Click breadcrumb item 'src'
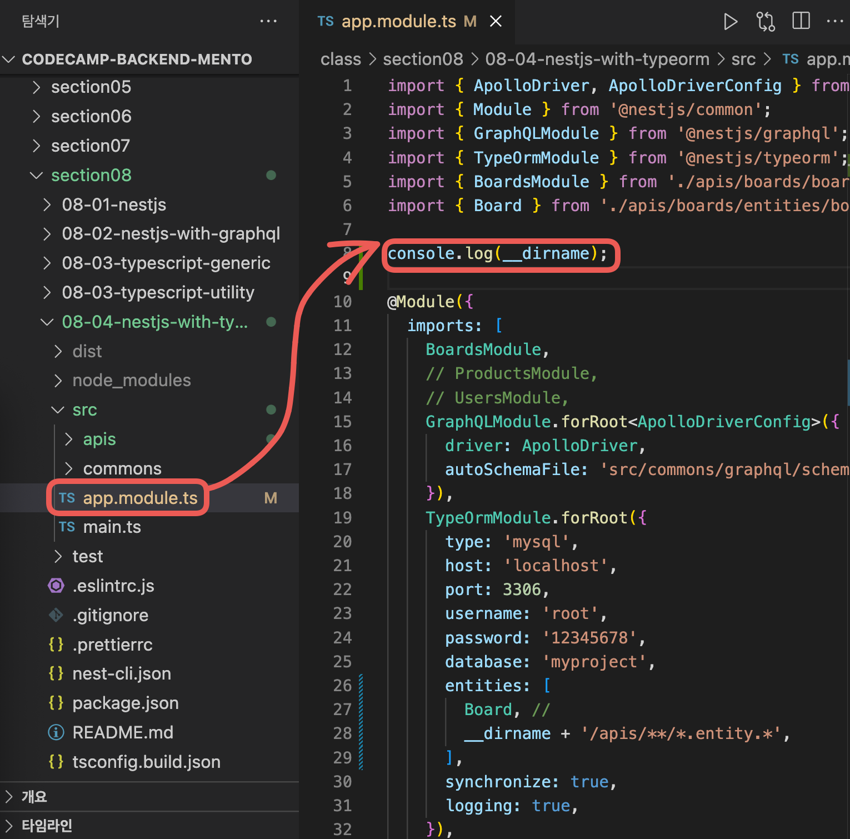The width and height of the screenshot is (850, 839). click(743, 59)
